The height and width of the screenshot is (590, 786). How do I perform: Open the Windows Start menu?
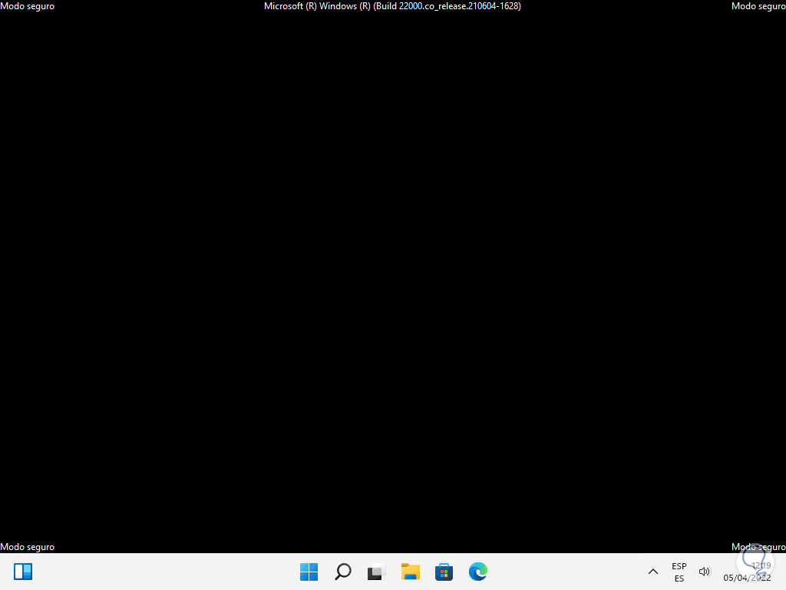[309, 572]
